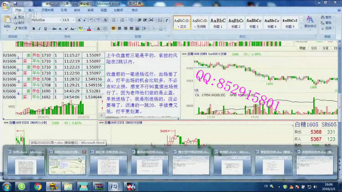Screen dimensions: 342x192
Task: Open the 视图 ribbon tab
Action: click(x=104, y=10)
